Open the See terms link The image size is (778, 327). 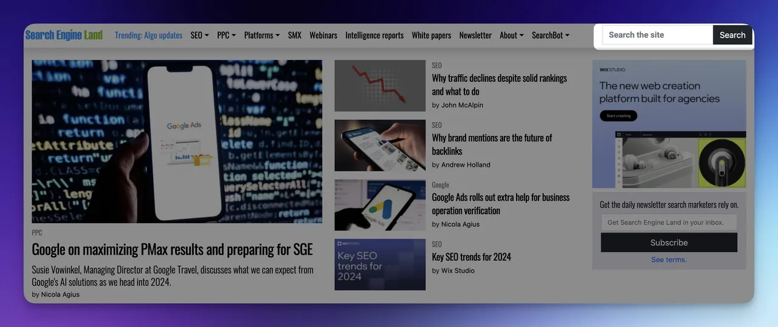[669, 260]
